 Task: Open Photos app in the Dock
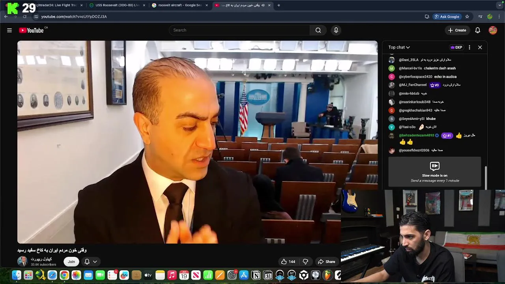[76, 275]
